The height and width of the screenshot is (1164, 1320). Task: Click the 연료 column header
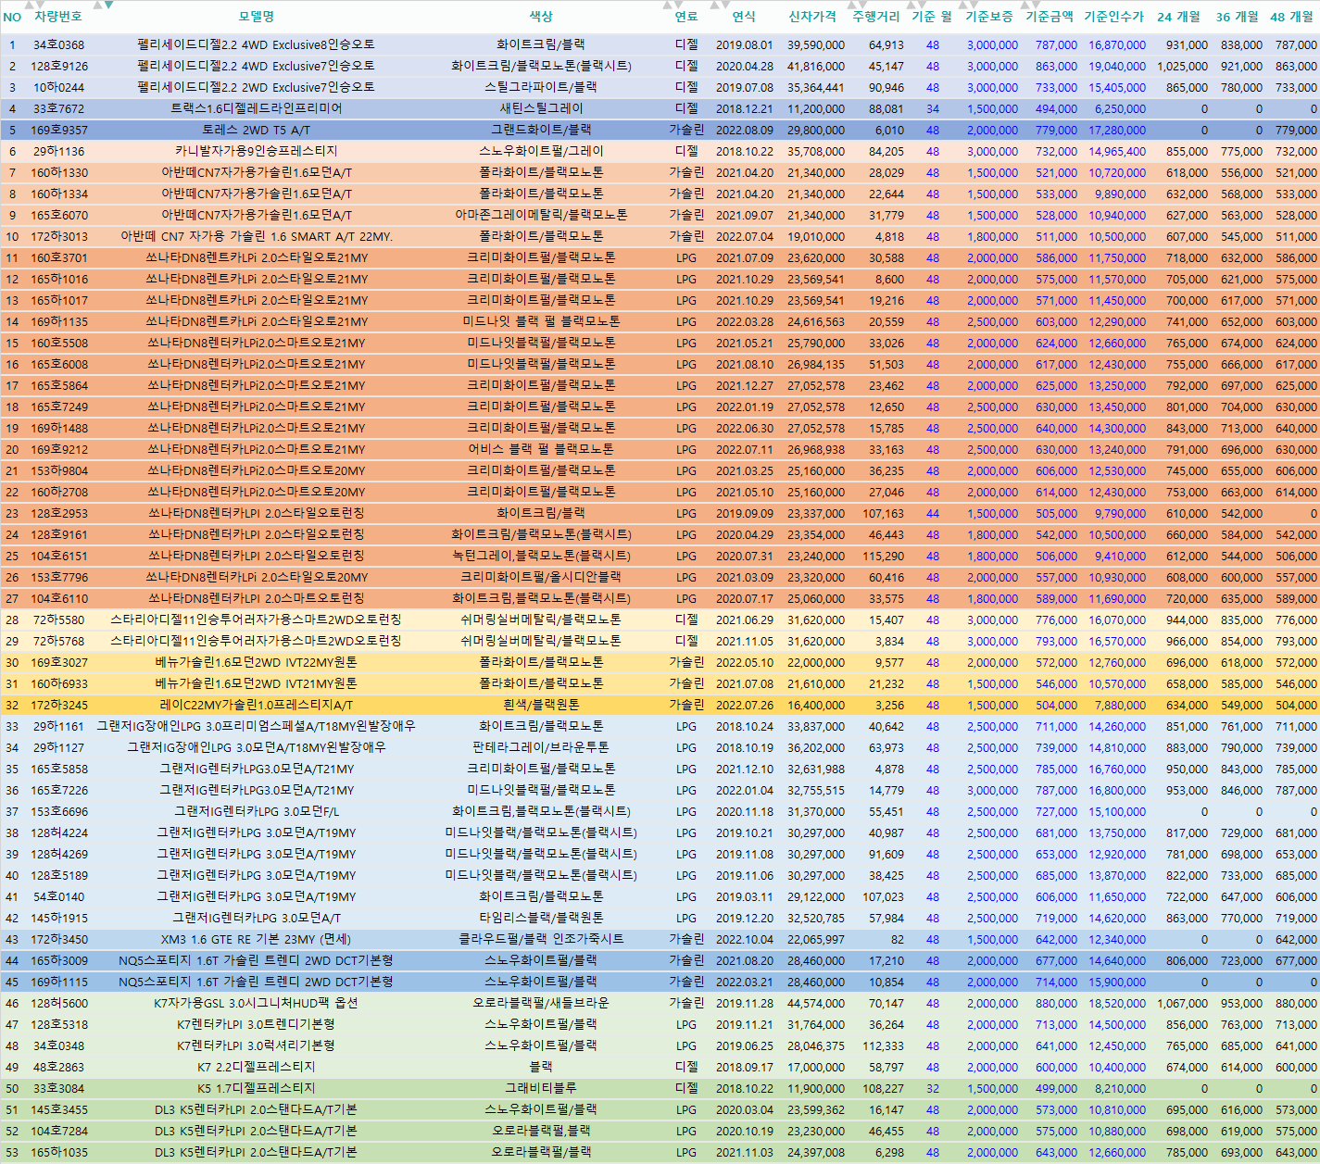[686, 17]
